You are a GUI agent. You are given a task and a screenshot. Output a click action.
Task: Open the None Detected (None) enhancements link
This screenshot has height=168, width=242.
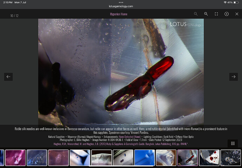coord(130,137)
